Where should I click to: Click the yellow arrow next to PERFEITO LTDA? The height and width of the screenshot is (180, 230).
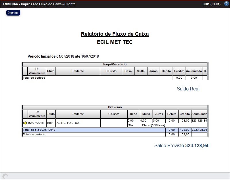pyautogui.click(x=25, y=122)
